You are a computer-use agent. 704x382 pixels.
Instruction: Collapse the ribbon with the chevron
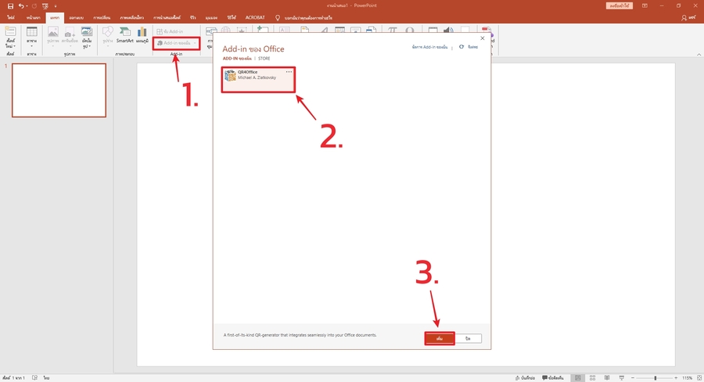699,54
